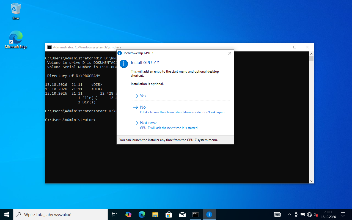The height and width of the screenshot is (220, 352).
Task: Click the battery or power tray icon
Action: pyautogui.click(x=303, y=215)
